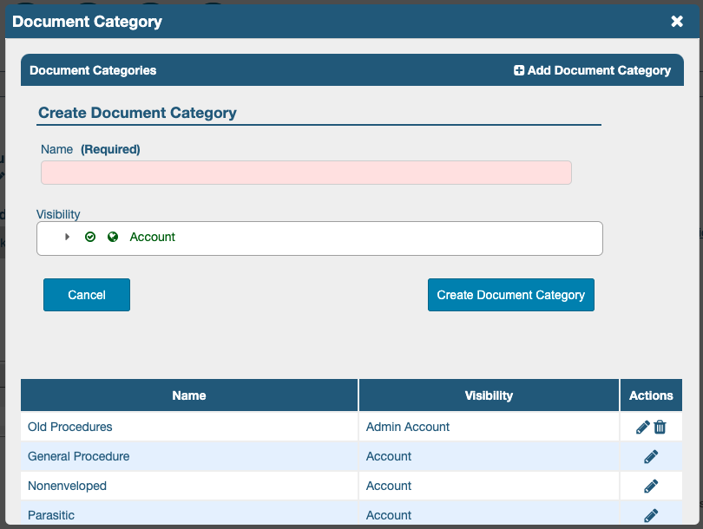Click the Name required input field
This screenshot has height=529, width=703.
click(306, 173)
